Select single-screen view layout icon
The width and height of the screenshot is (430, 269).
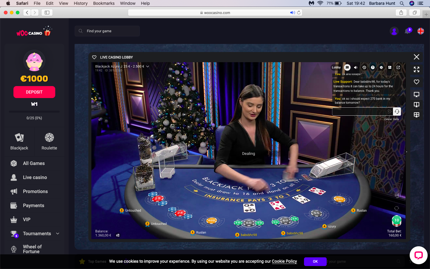417,94
